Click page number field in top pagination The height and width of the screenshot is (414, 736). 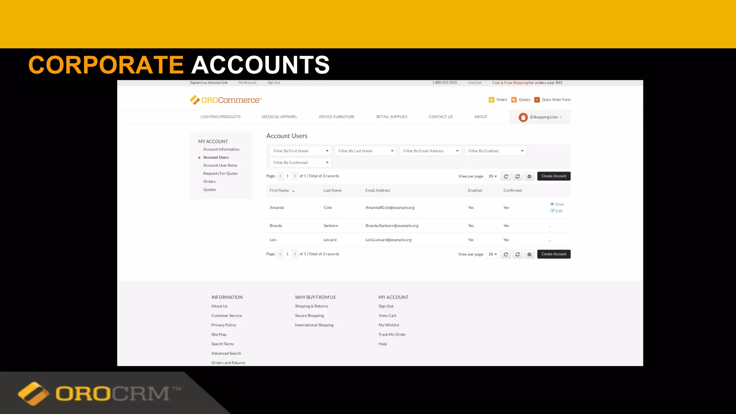(287, 176)
